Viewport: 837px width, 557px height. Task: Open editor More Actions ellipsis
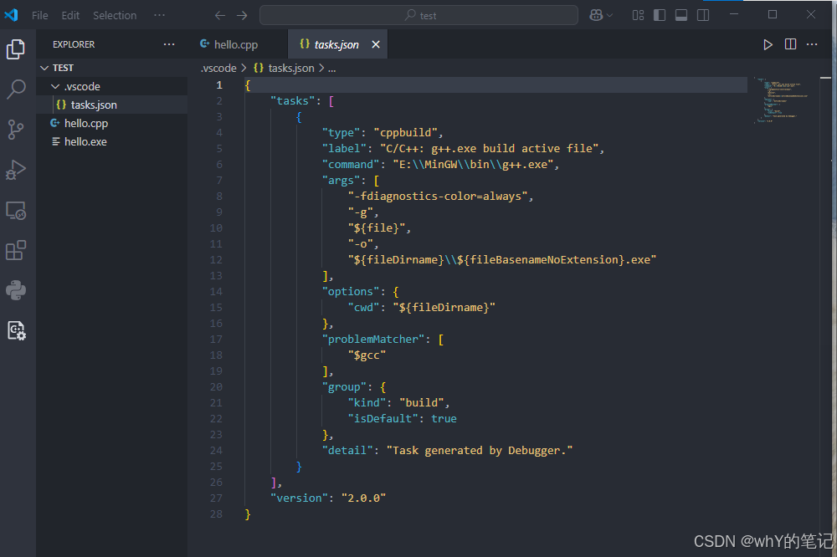click(812, 44)
